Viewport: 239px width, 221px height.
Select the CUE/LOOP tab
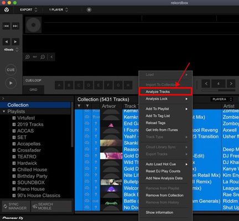pyautogui.click(x=33, y=81)
